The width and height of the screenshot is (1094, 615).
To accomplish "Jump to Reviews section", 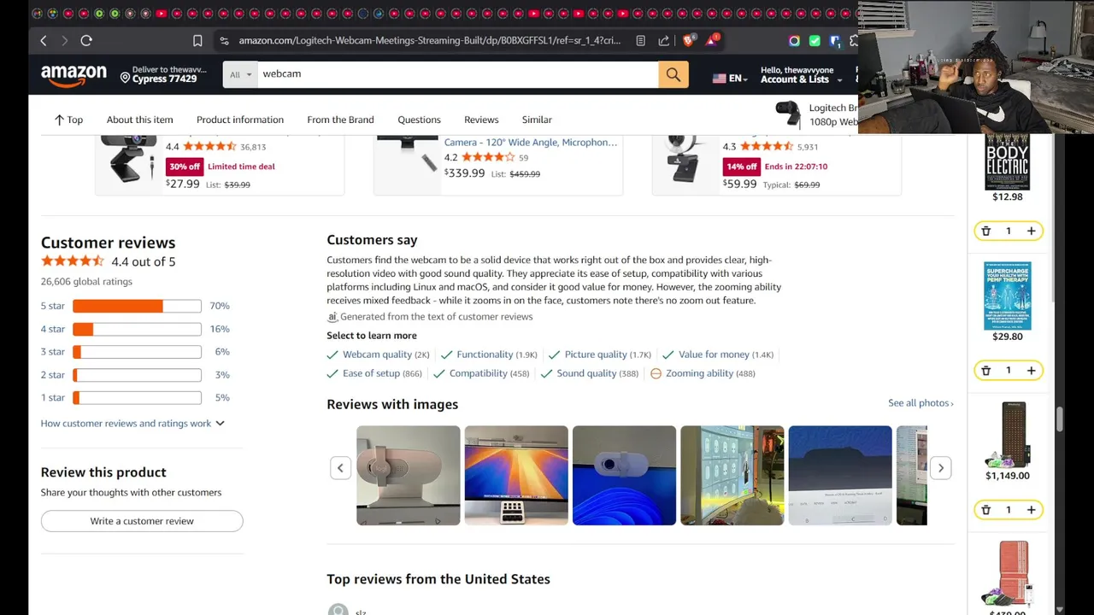I will point(481,120).
